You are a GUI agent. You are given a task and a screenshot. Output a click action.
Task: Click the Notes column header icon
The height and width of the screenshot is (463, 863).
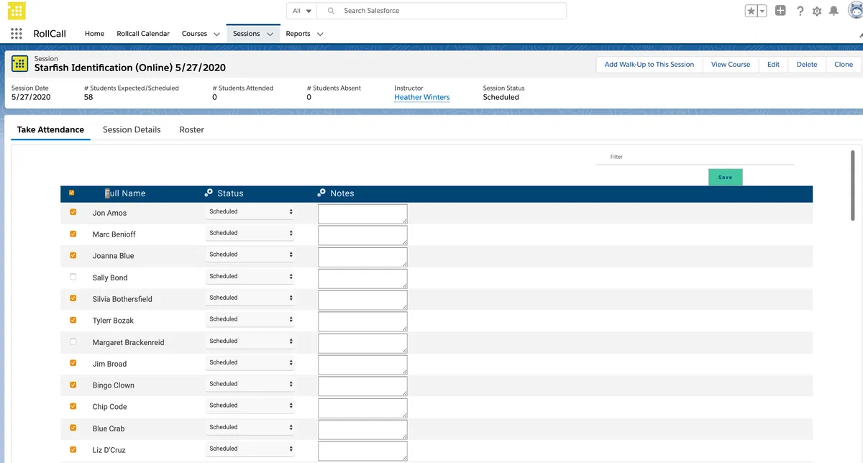(x=321, y=193)
